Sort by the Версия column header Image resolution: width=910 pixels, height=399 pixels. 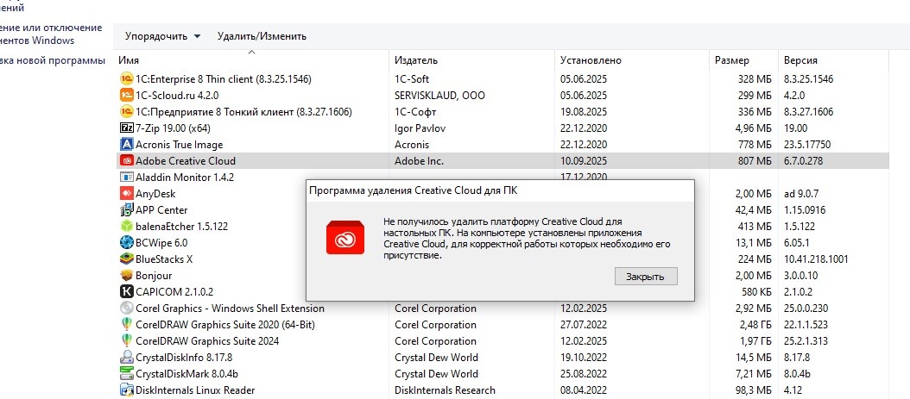coord(800,60)
